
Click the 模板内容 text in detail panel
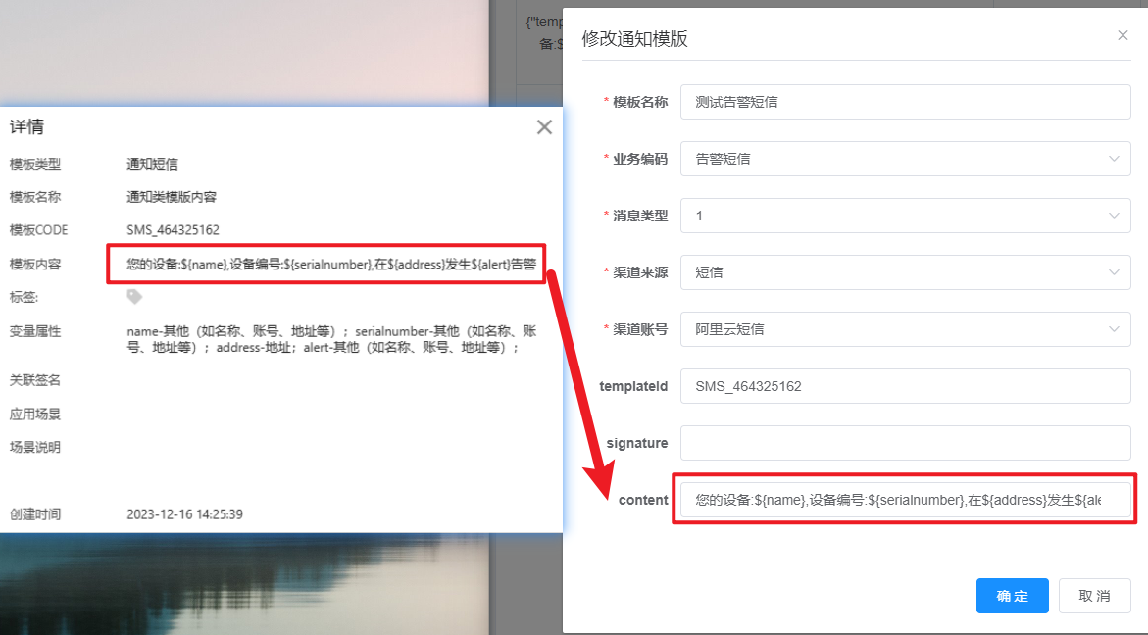330,264
